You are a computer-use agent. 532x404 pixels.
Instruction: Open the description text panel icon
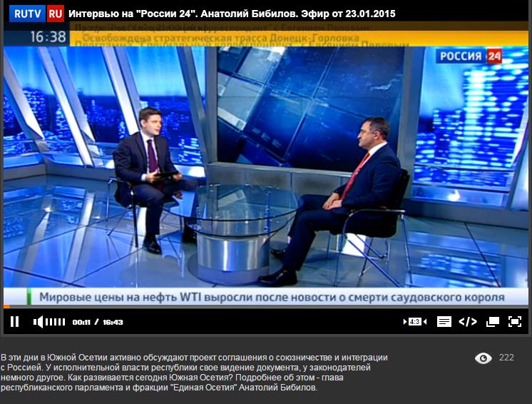click(x=444, y=321)
